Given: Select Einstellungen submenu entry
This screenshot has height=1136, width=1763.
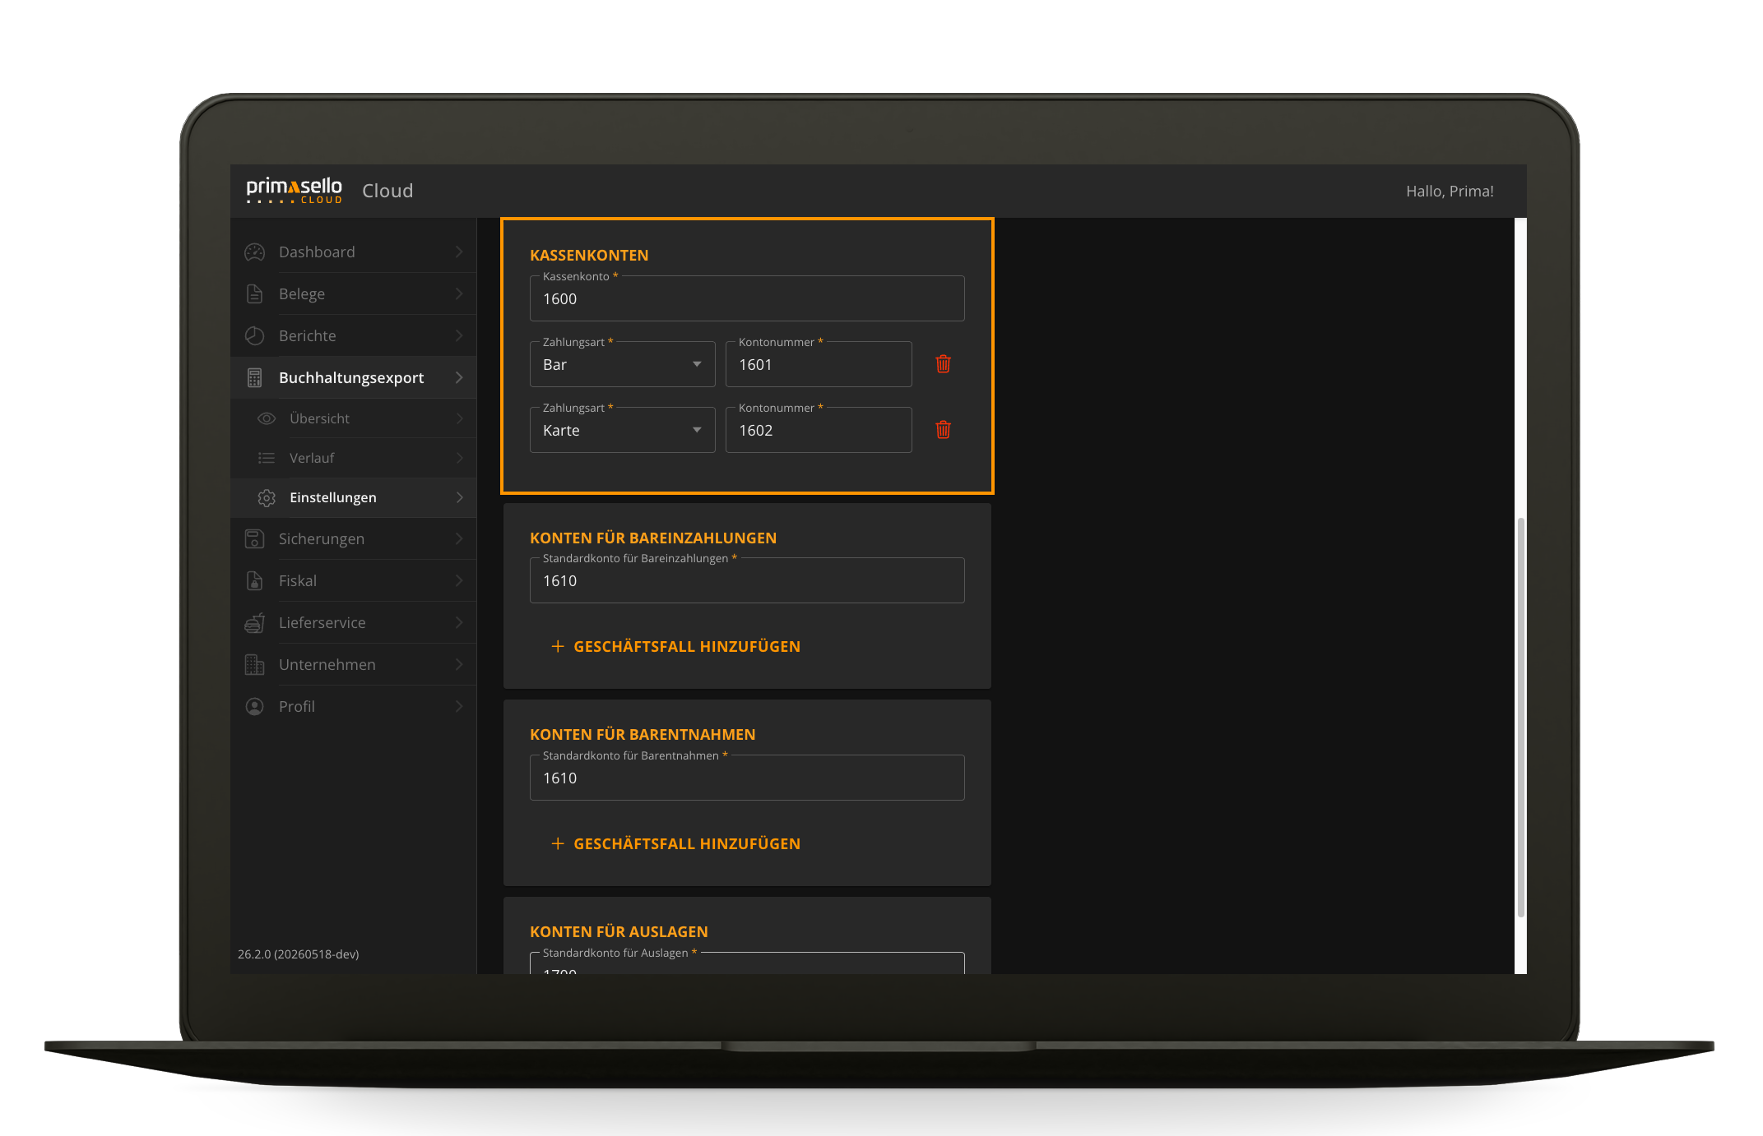Looking at the screenshot, I should tap(354, 498).
